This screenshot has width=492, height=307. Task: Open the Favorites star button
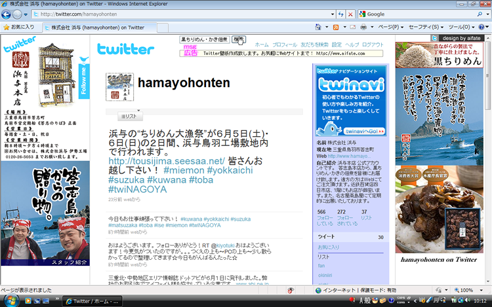(x=19, y=27)
